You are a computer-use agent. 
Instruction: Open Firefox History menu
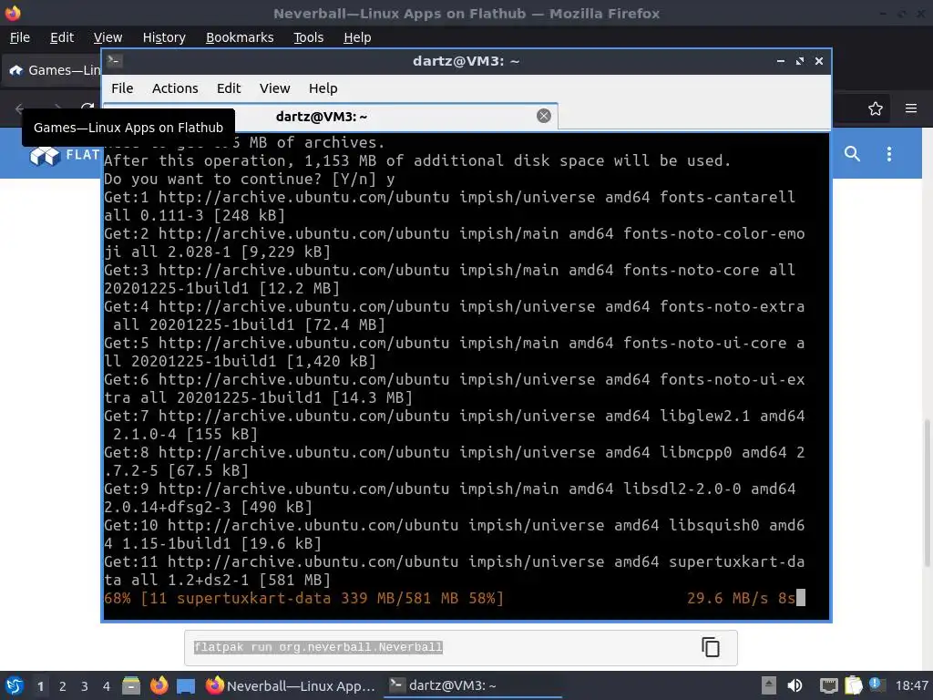(x=164, y=37)
